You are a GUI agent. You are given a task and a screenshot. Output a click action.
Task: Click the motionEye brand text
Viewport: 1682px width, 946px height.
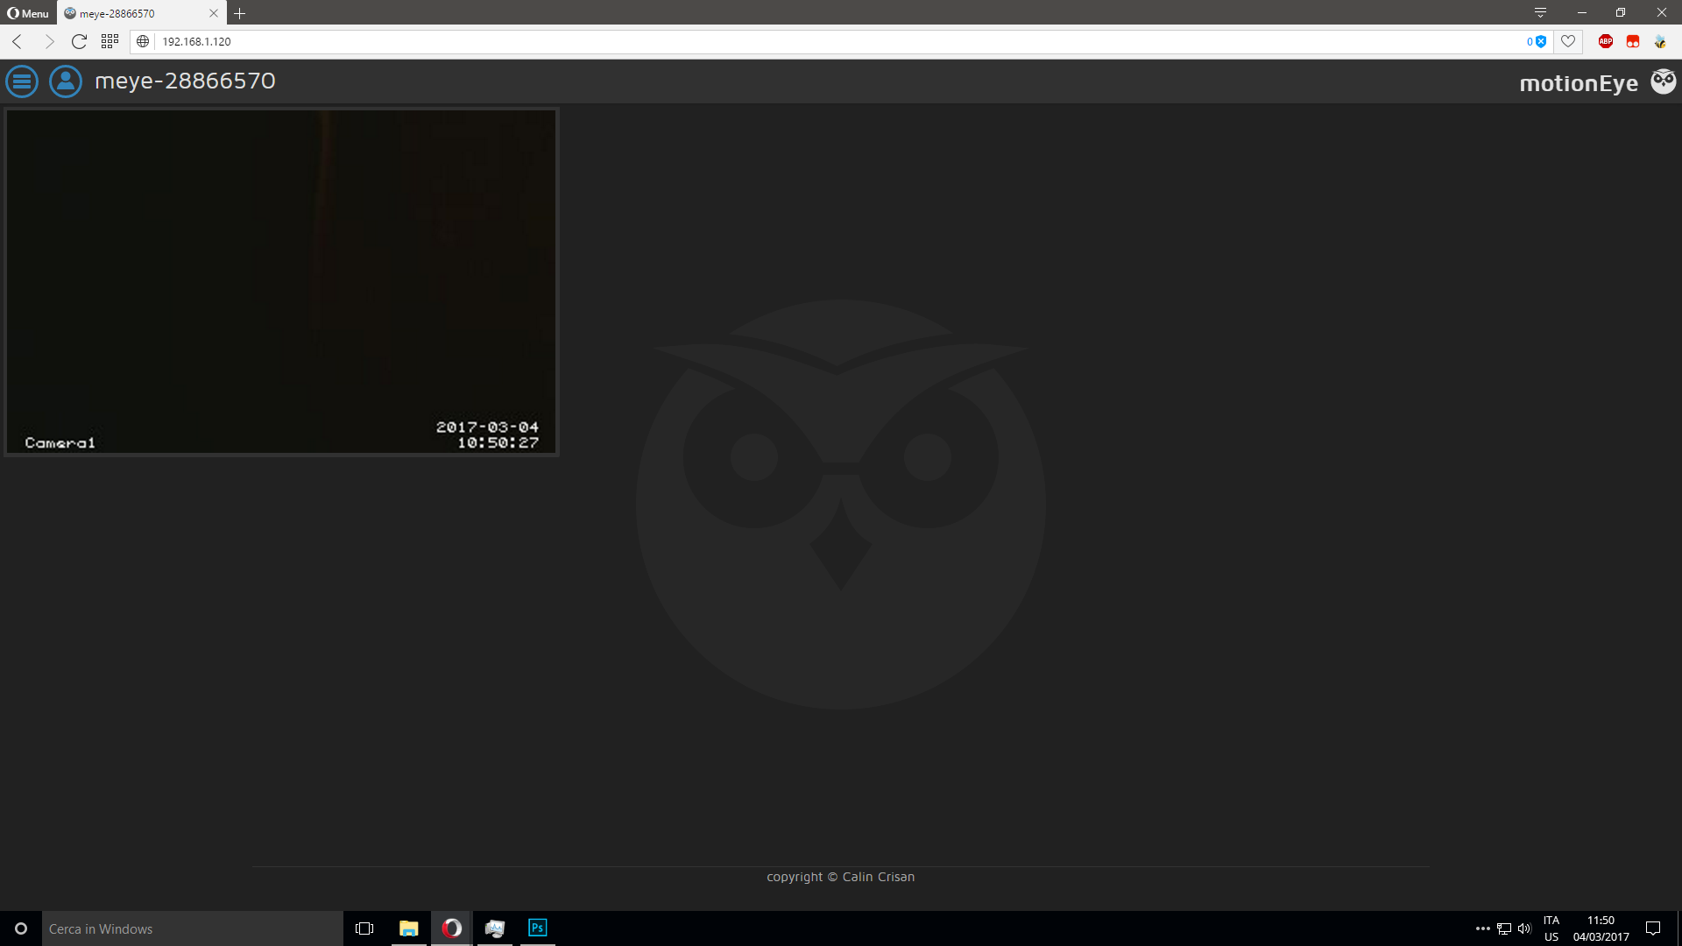(1579, 83)
